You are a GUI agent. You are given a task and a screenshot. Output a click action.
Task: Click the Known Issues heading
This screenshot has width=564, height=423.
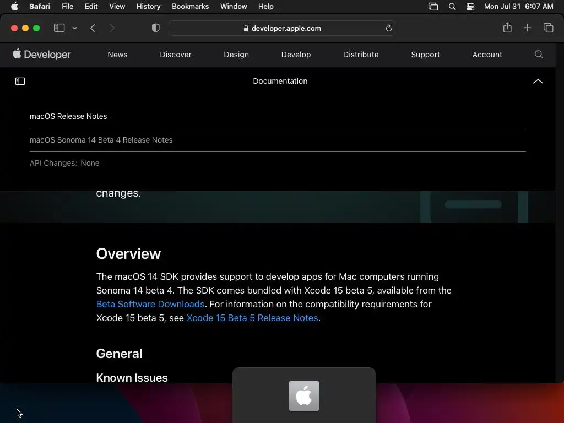[132, 378]
